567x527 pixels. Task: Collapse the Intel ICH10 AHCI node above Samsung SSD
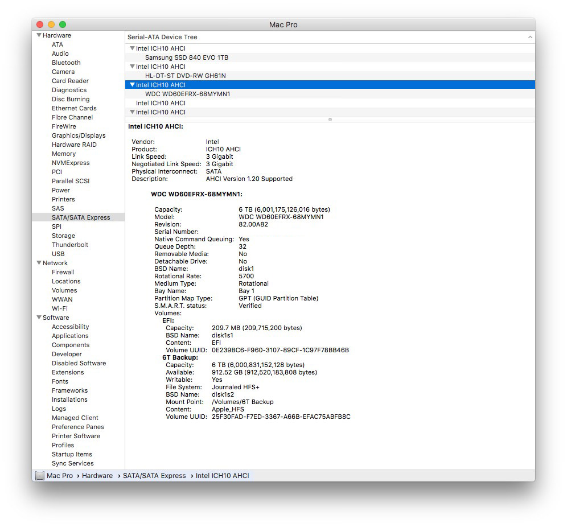pos(132,48)
